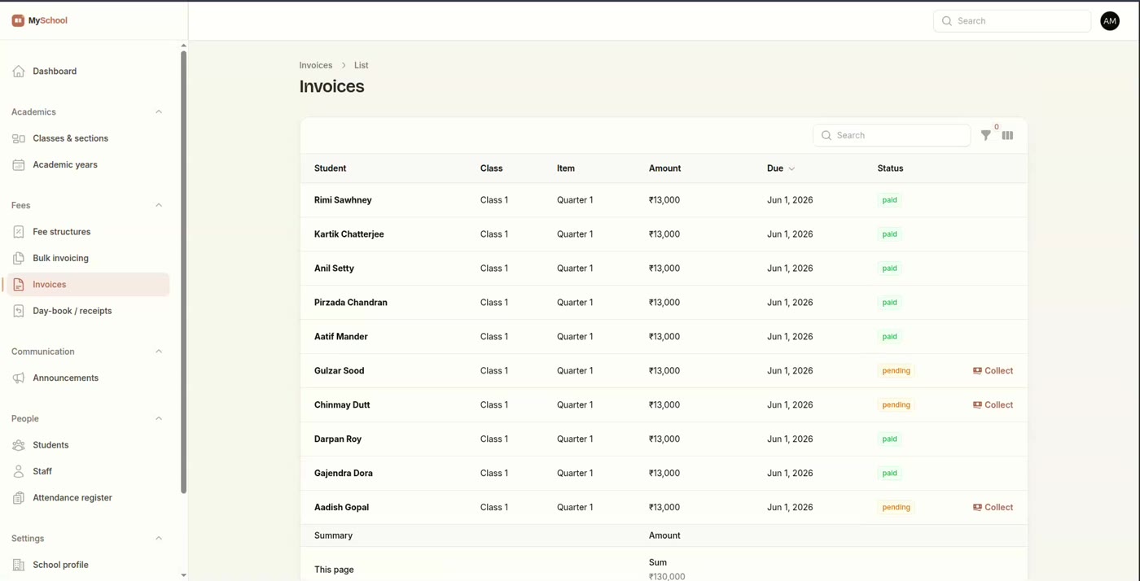Collect payment from Chinmay Dutt

click(993, 405)
